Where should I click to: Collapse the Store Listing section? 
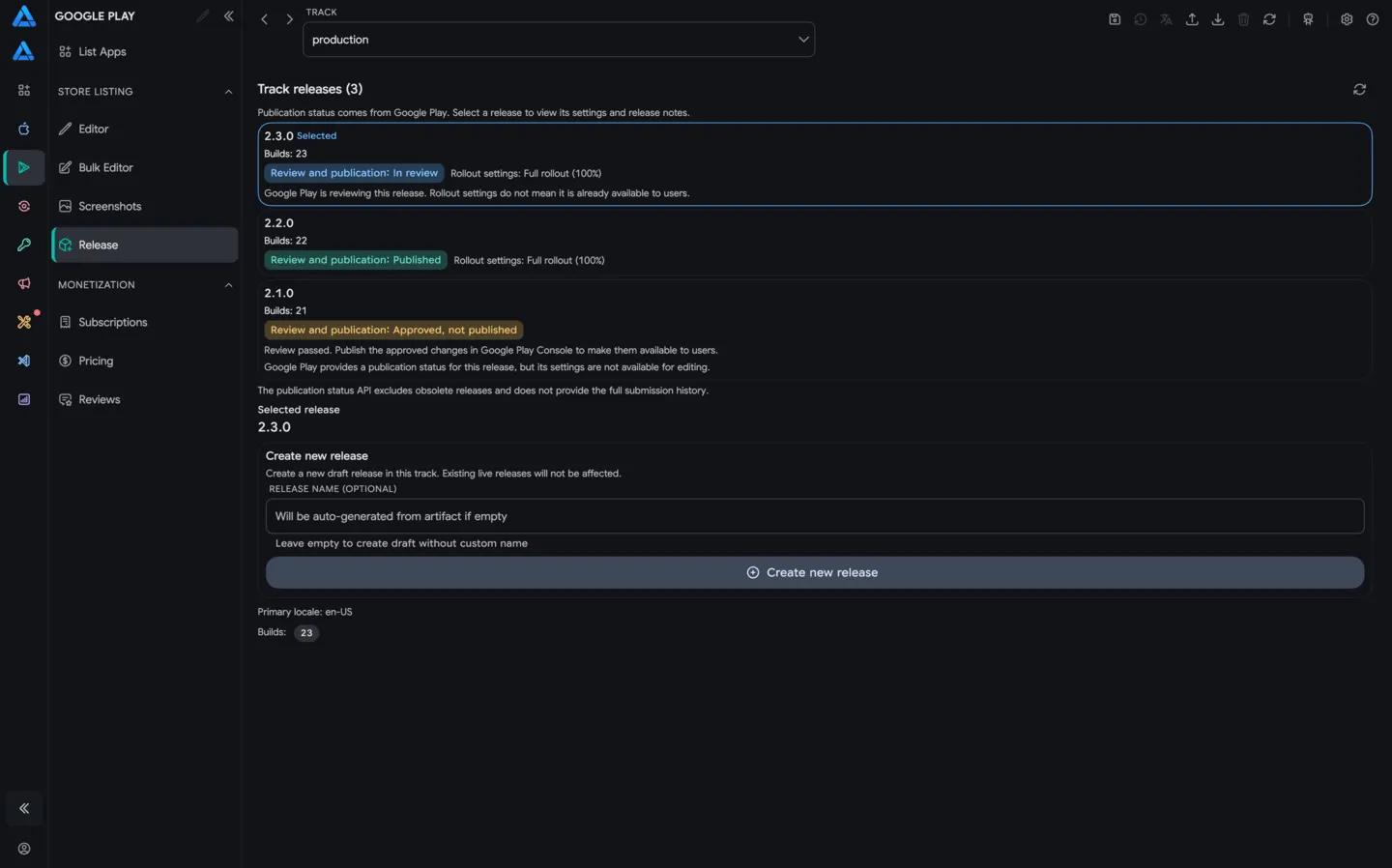tap(228, 92)
